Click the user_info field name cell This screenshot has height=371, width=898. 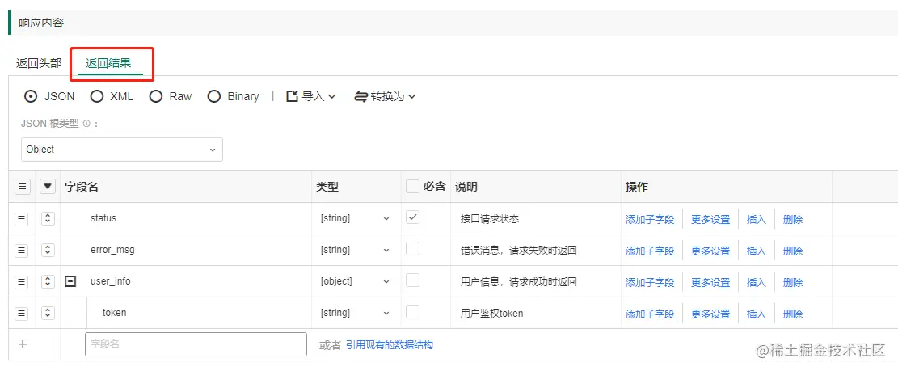[111, 281]
